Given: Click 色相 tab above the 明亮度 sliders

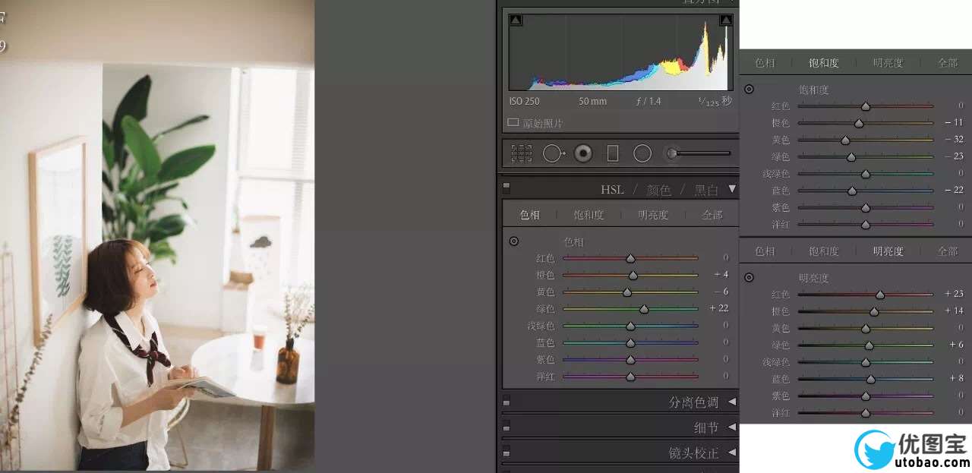Looking at the screenshot, I should pos(765,251).
